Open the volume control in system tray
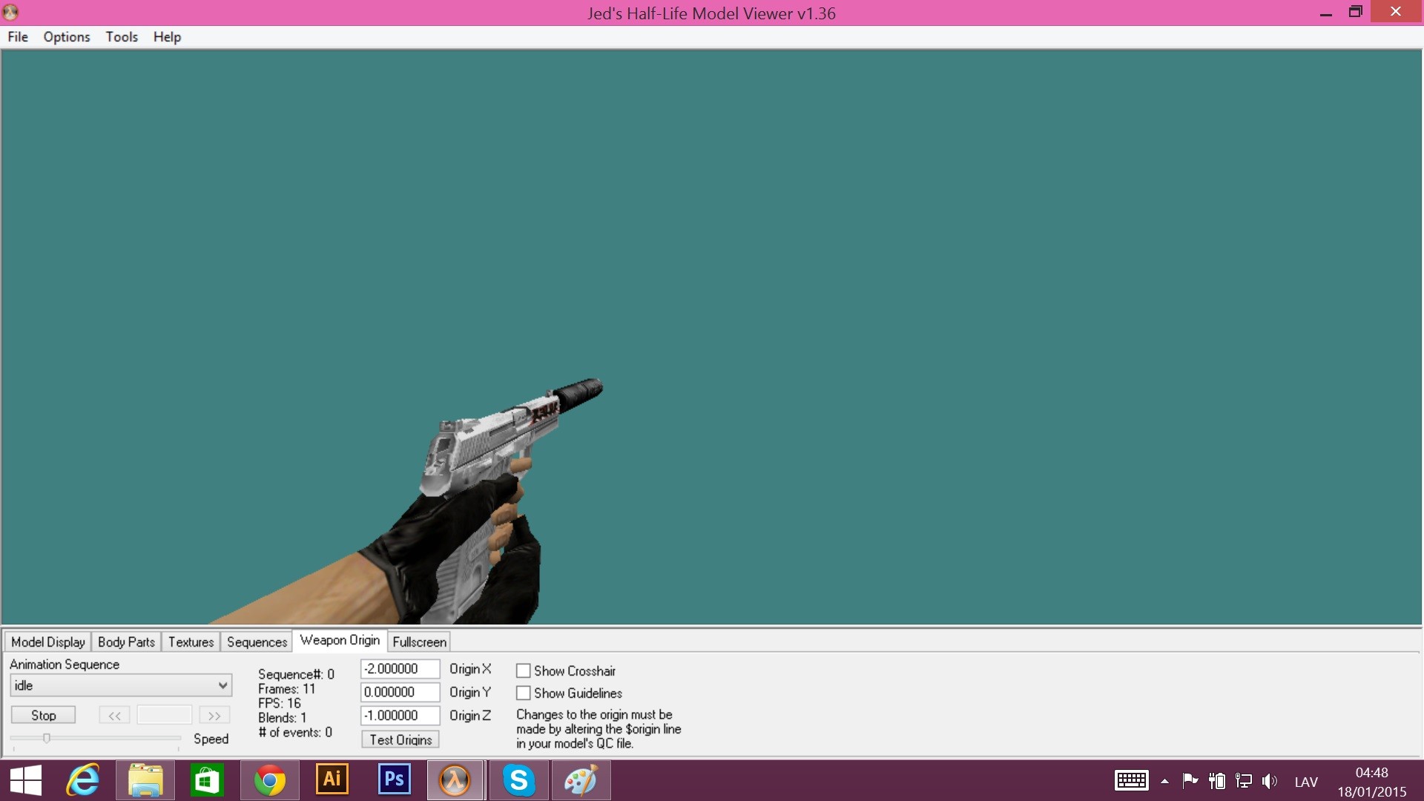 click(1270, 780)
